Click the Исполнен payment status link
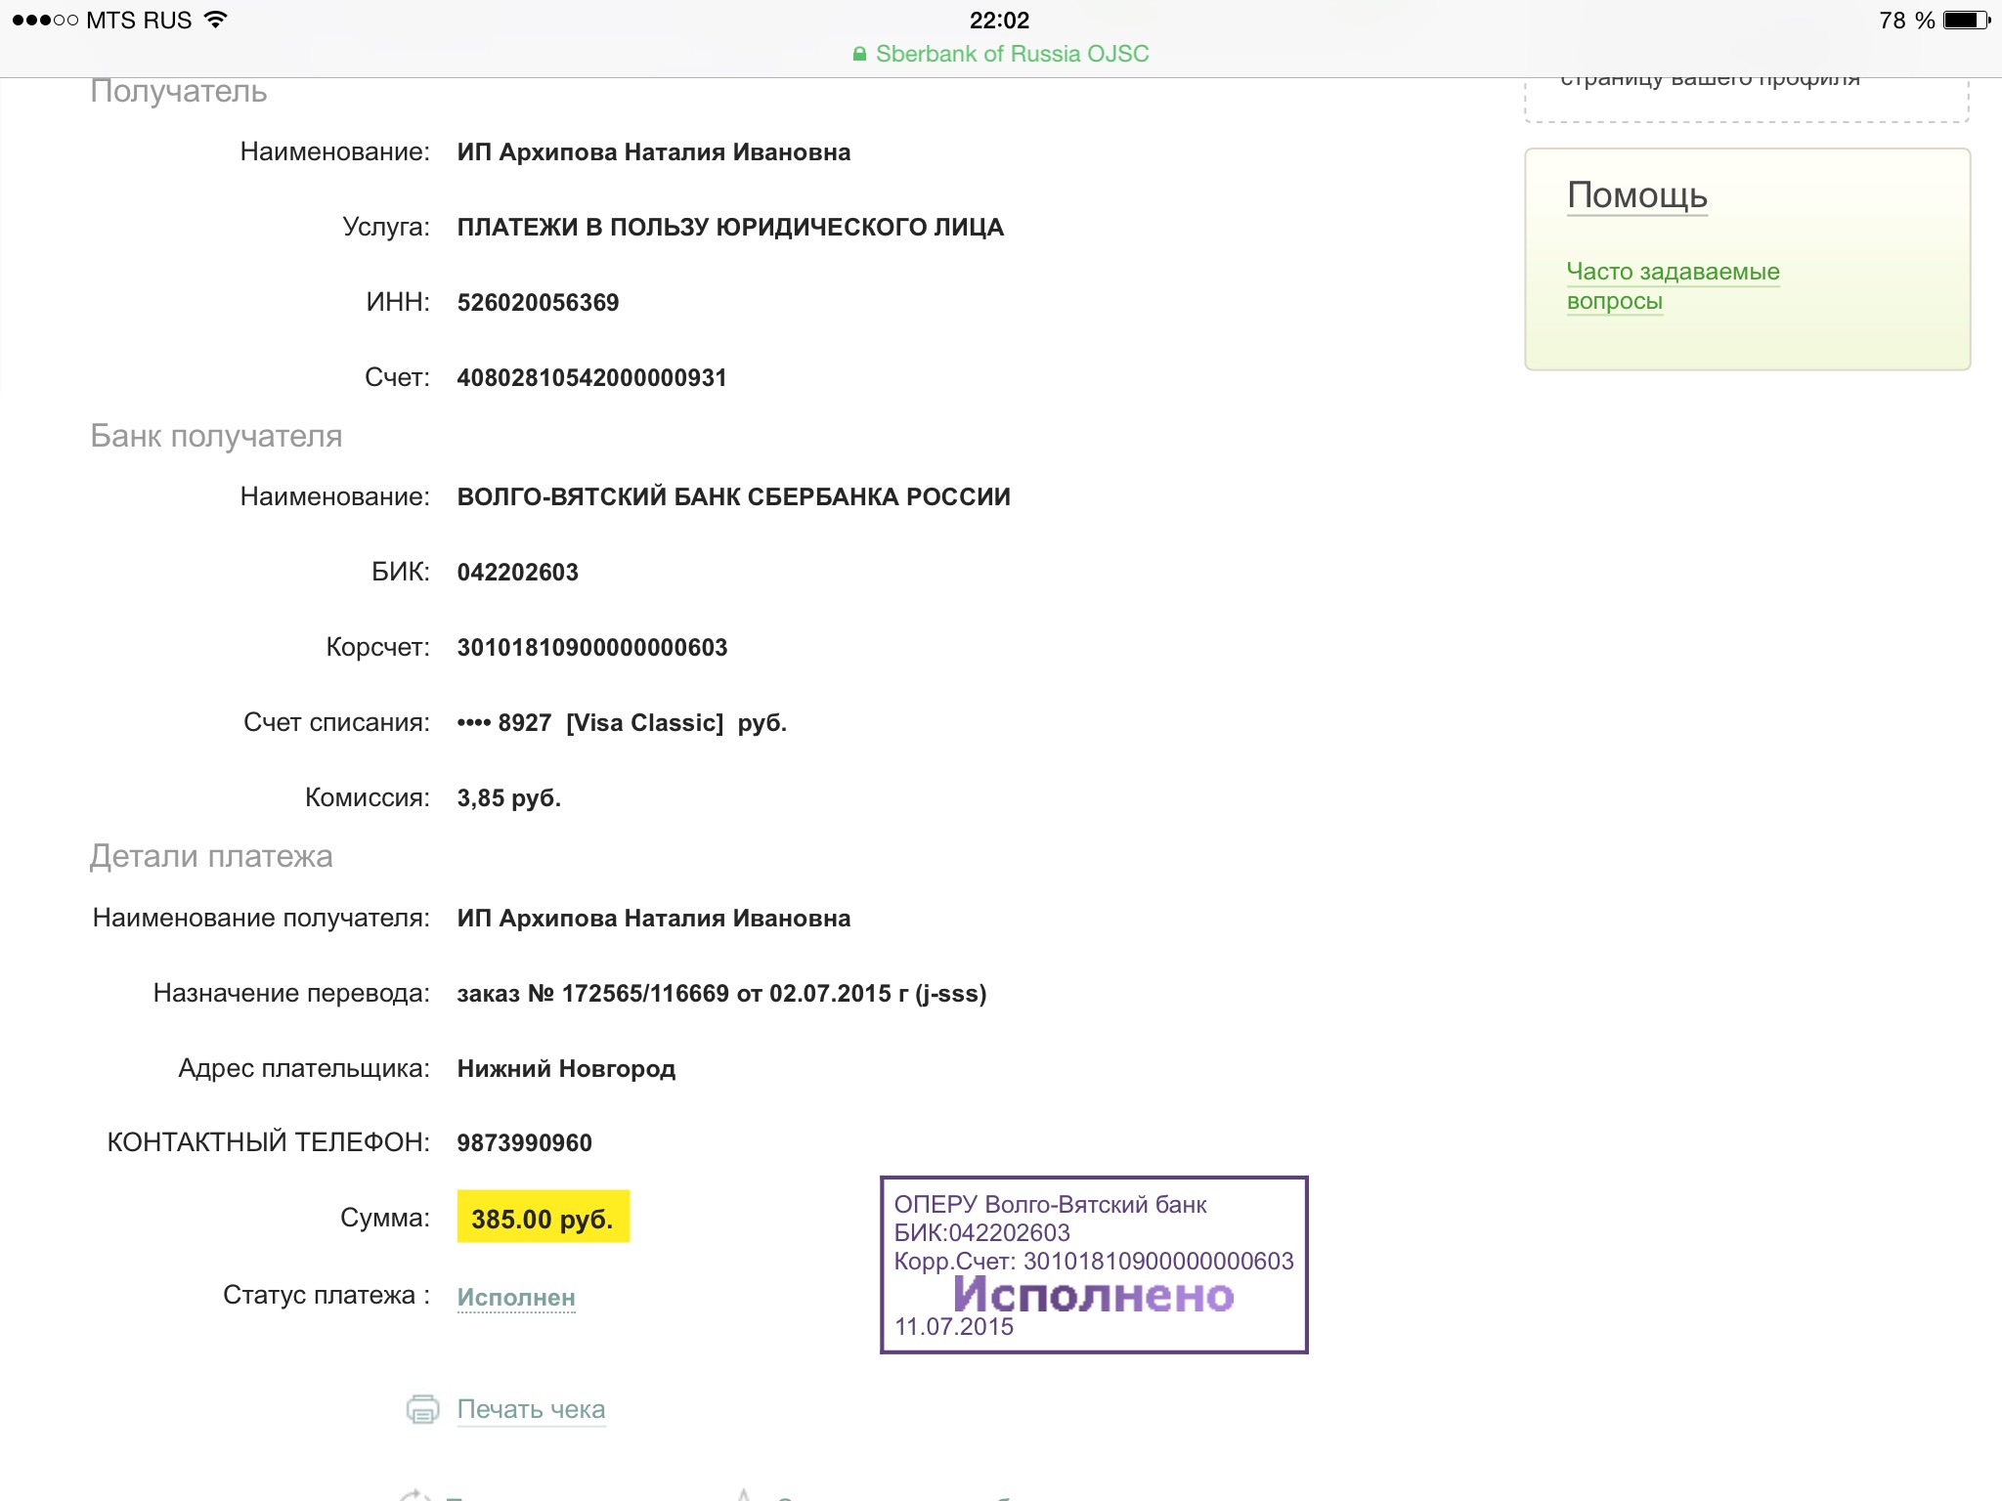 pyautogui.click(x=516, y=1297)
